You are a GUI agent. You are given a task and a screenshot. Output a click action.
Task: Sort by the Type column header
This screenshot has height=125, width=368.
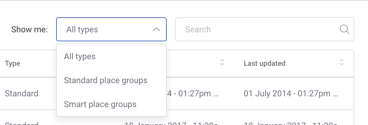pyautogui.click(x=13, y=63)
